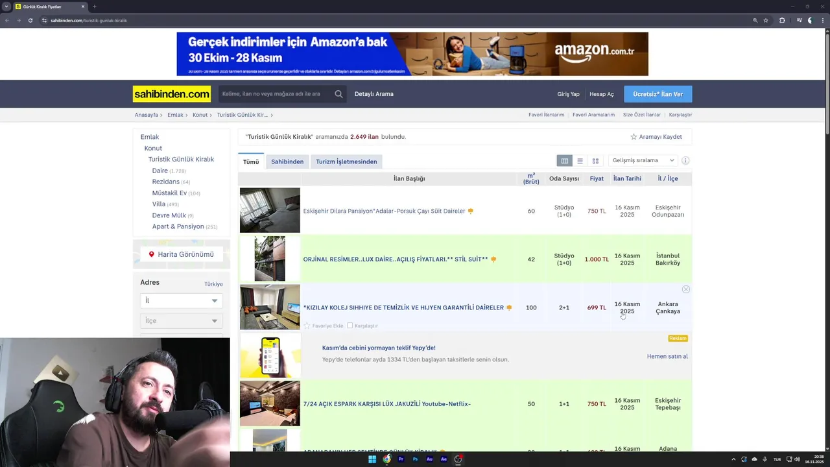Open the İl province dropdown
The width and height of the screenshot is (830, 467).
(x=182, y=300)
